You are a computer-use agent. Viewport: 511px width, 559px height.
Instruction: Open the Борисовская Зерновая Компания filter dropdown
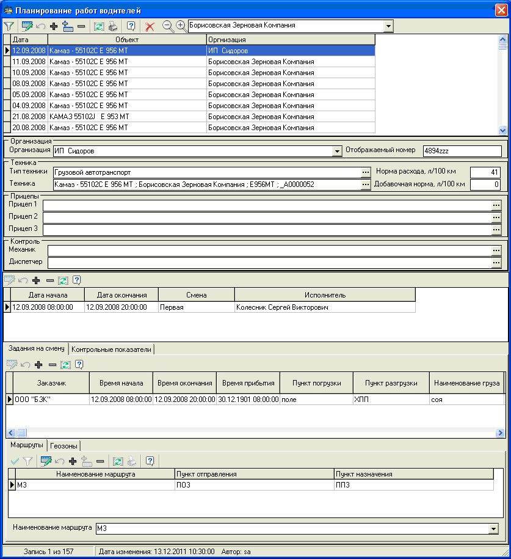388,26
